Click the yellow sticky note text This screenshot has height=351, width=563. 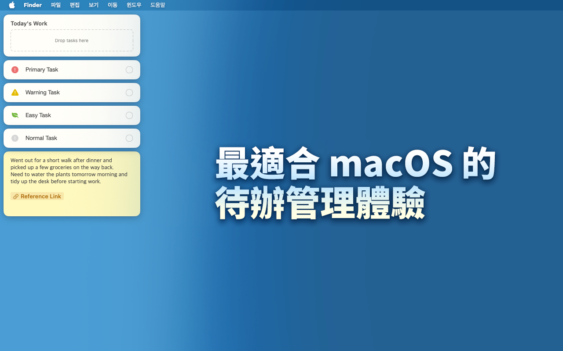tap(69, 171)
